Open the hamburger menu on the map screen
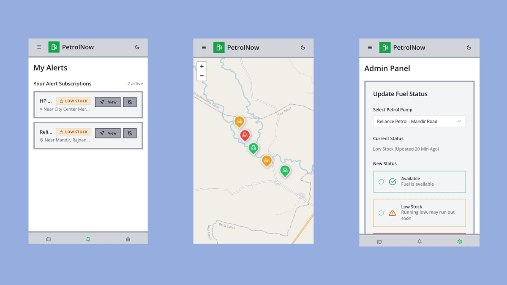The width and height of the screenshot is (507, 285). tap(204, 47)
